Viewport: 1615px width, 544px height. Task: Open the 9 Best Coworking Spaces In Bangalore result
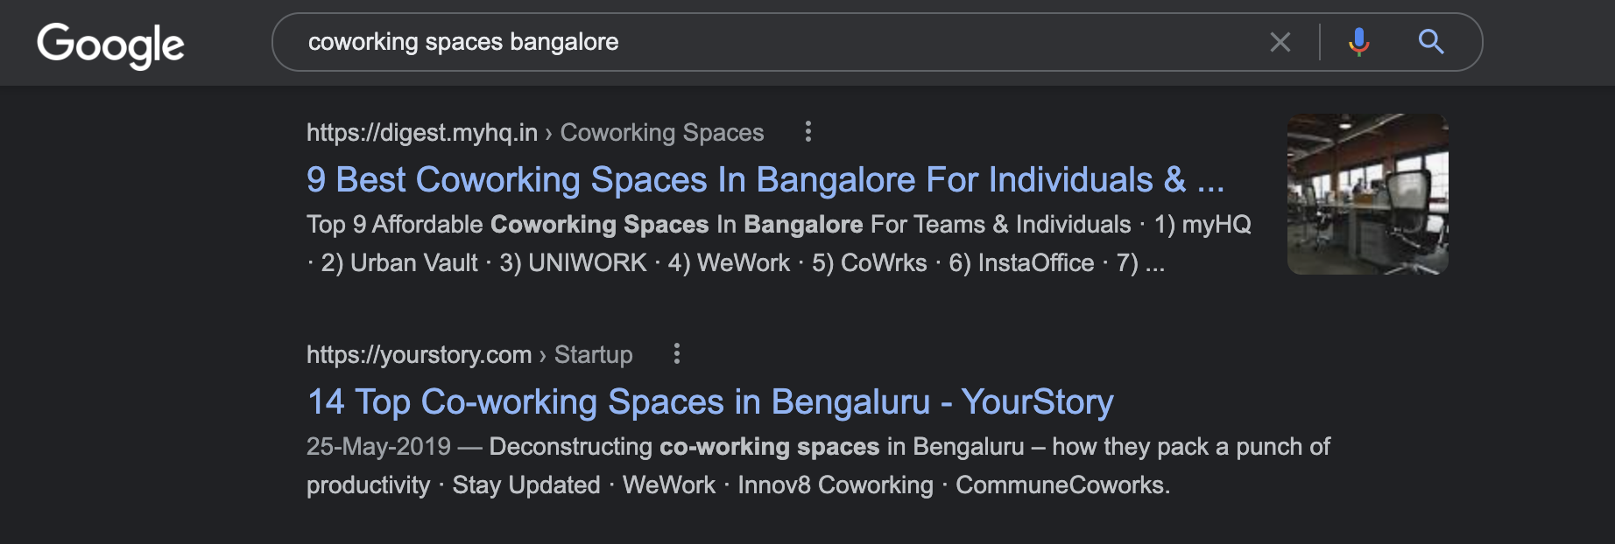click(765, 179)
